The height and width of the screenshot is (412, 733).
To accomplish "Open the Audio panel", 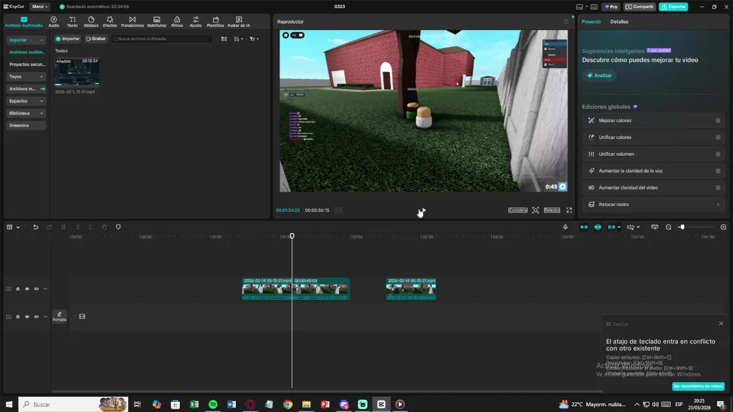I will click(x=54, y=22).
